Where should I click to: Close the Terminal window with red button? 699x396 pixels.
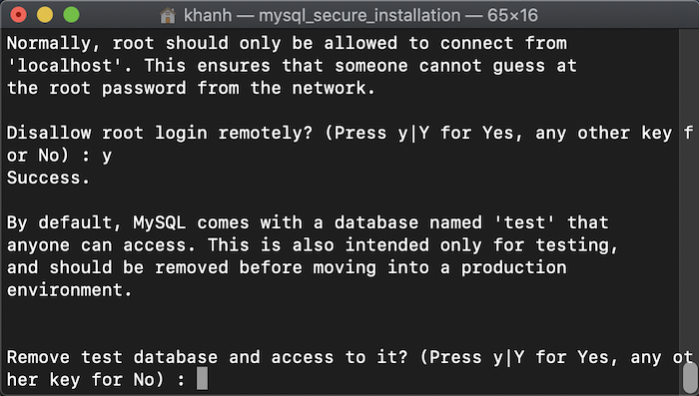point(18,15)
